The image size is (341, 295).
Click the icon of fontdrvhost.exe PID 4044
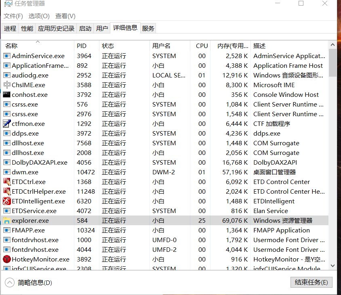click(x=7, y=249)
